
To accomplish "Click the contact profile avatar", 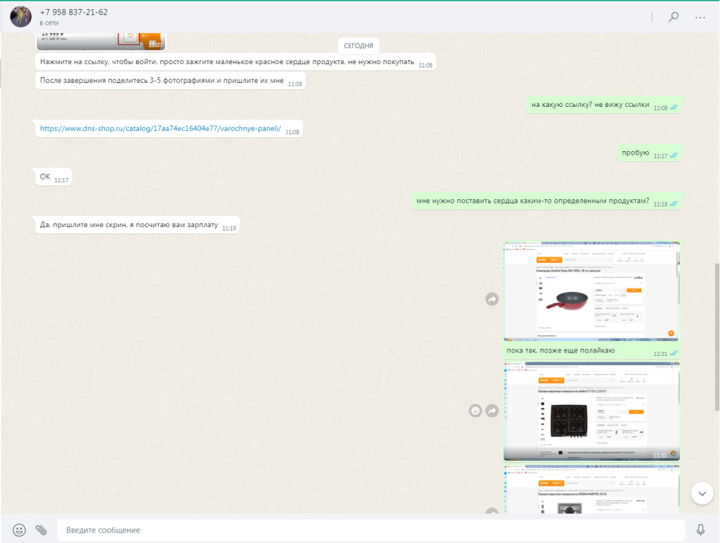I will click(20, 17).
